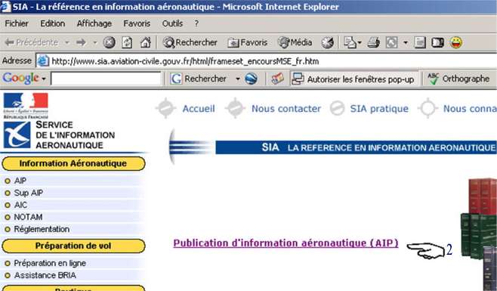The width and height of the screenshot is (497, 291).
Task: Click the Stop loading icon
Action: tap(109, 42)
